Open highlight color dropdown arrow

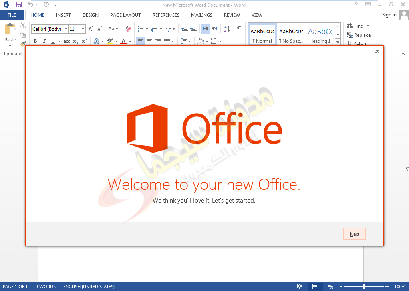point(116,42)
